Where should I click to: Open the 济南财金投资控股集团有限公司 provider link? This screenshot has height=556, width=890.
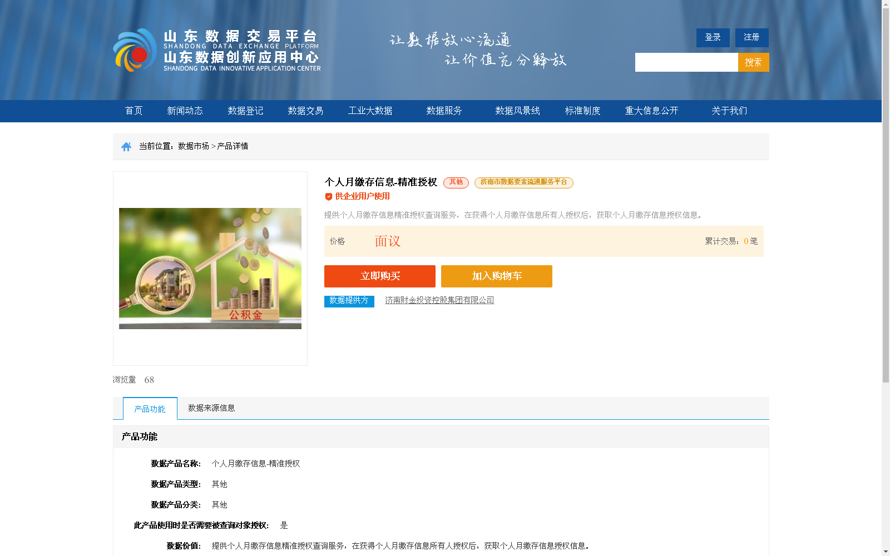(x=439, y=300)
